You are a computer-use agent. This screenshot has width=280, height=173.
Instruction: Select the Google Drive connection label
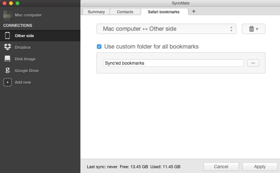pos(27,71)
